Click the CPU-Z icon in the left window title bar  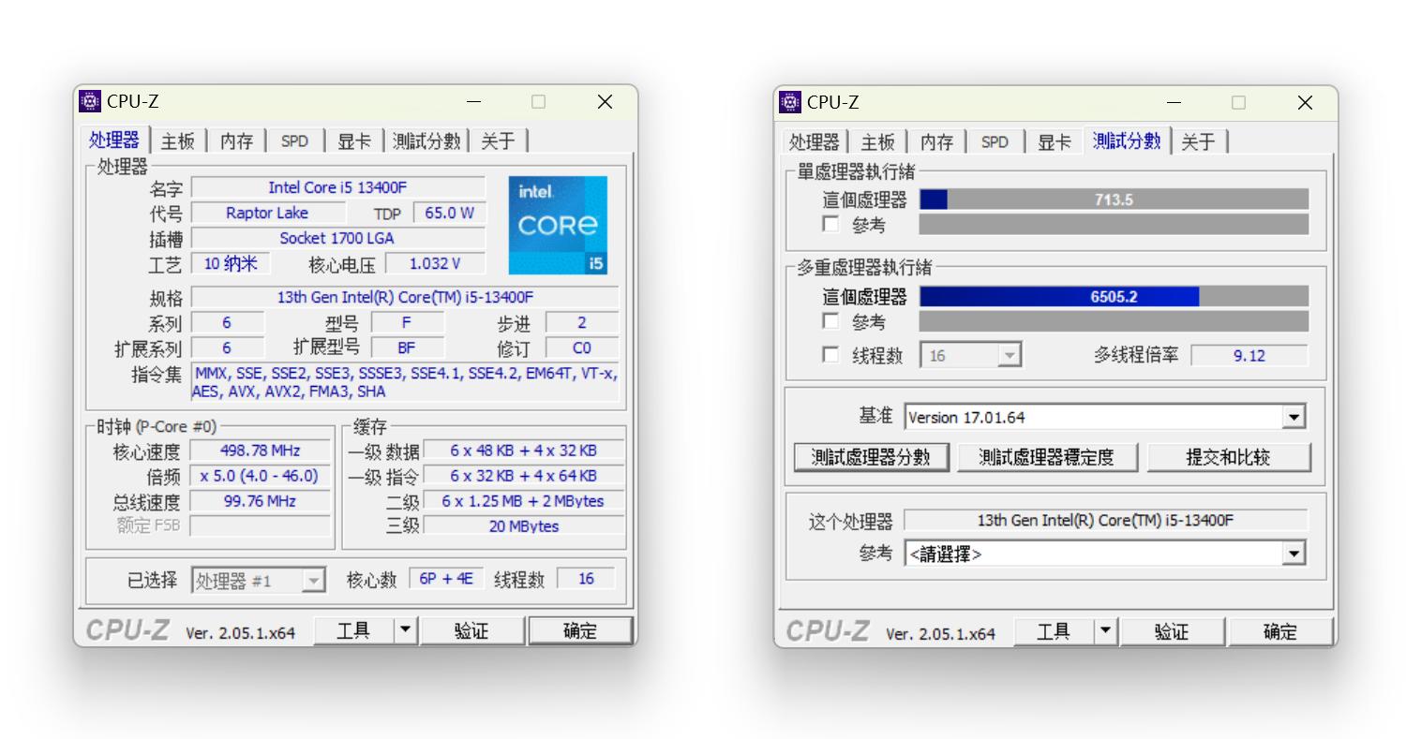point(90,101)
